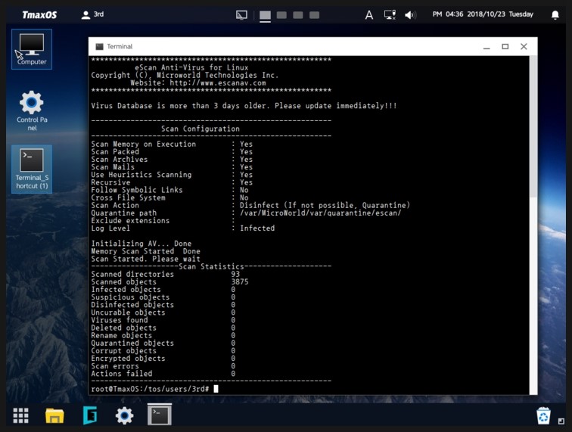Click the 'Log Level' Infected value
572x432 pixels.
pos(257,228)
